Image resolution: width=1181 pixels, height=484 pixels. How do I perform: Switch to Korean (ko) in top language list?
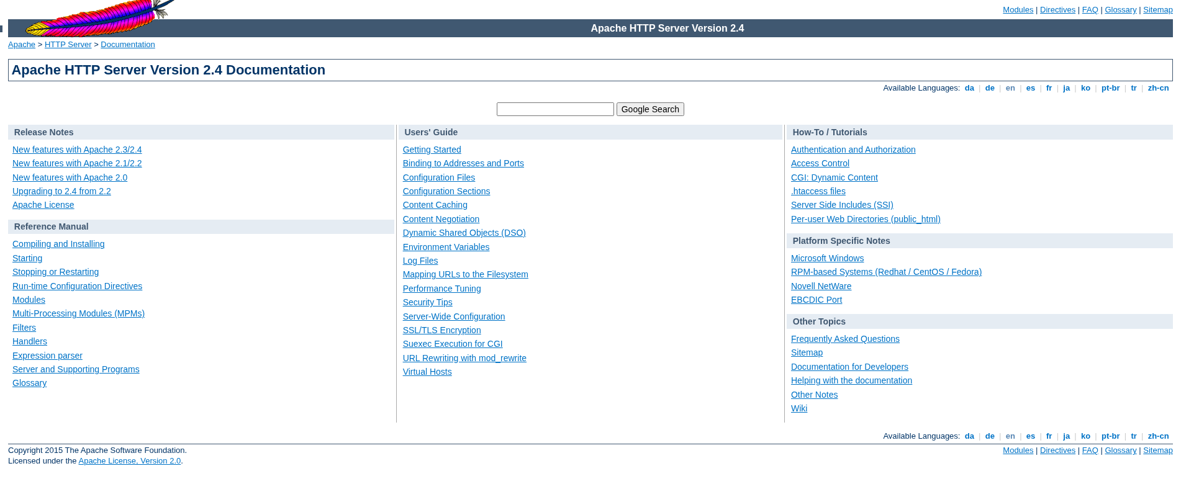coord(1085,88)
